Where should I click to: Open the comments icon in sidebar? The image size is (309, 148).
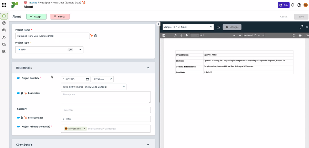click(x=4, y=30)
